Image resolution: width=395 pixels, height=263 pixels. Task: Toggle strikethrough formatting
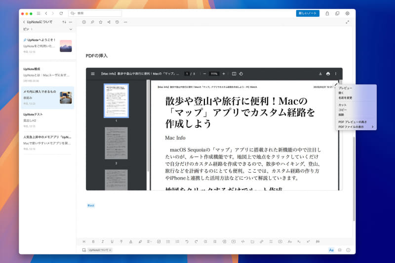pos(121,242)
